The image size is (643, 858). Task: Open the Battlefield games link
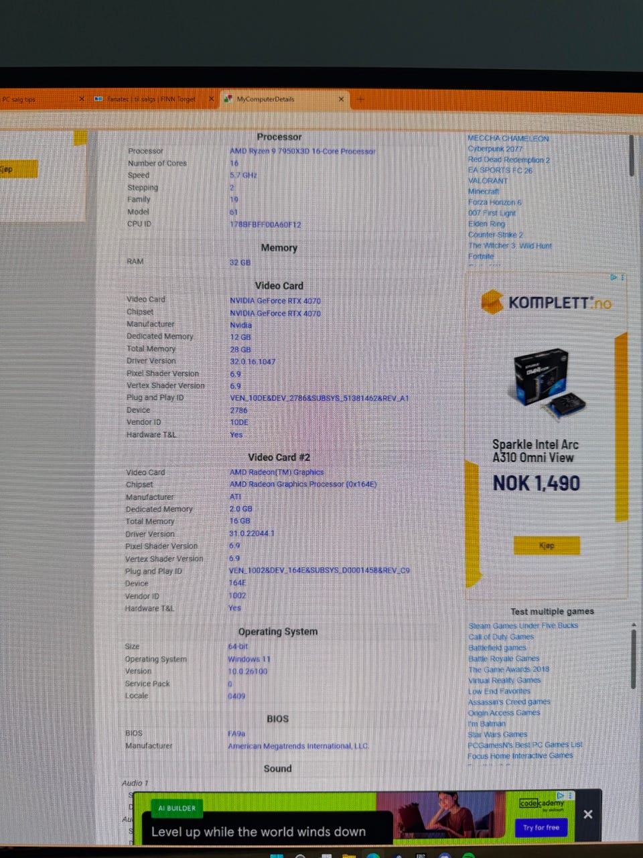[497, 648]
